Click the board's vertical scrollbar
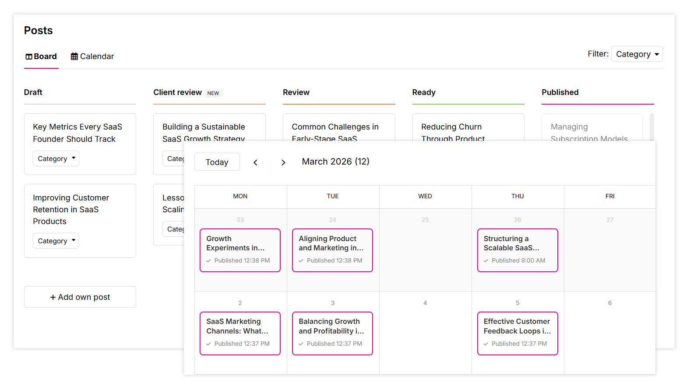Screen dimensions: 690x386 (652, 127)
